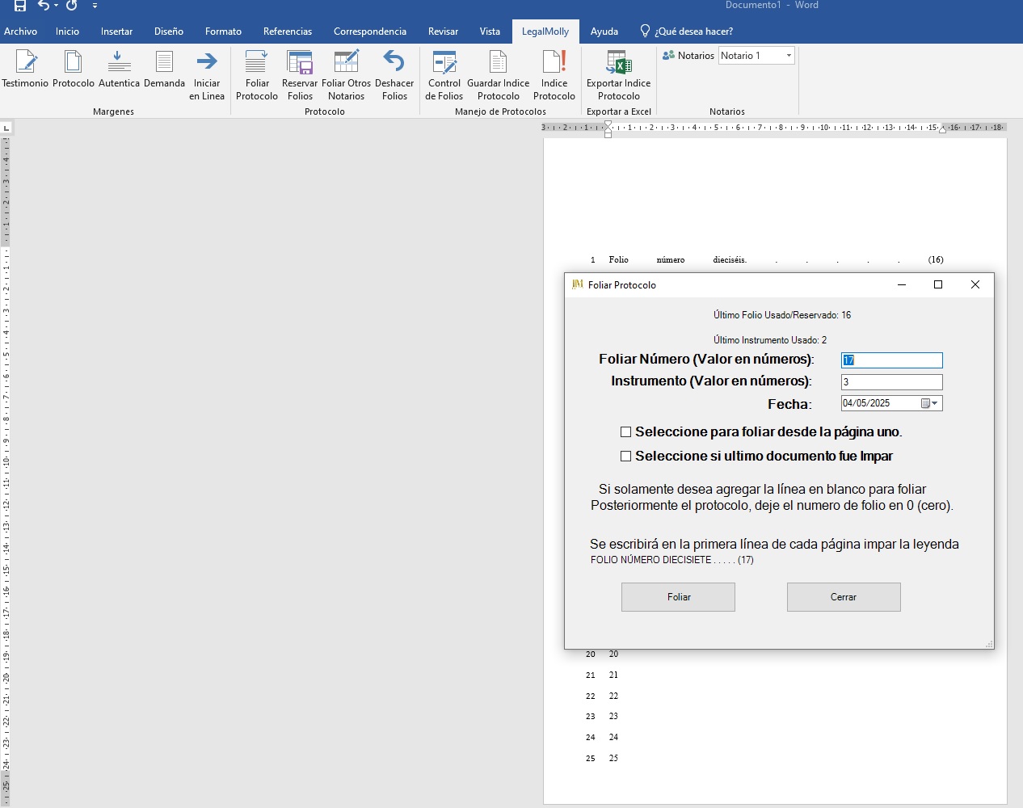Click the Foliar Número input field
Screen dimensions: 1023x808
(892, 360)
